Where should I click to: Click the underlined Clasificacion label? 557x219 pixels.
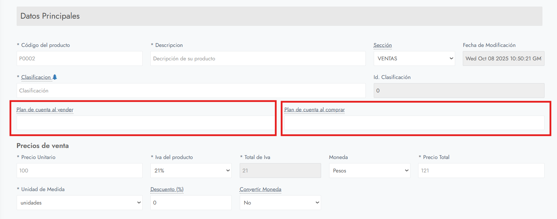(36, 77)
